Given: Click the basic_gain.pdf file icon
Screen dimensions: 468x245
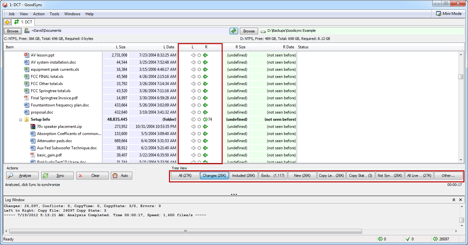Looking at the screenshot, I should pyautogui.click(x=32, y=155).
